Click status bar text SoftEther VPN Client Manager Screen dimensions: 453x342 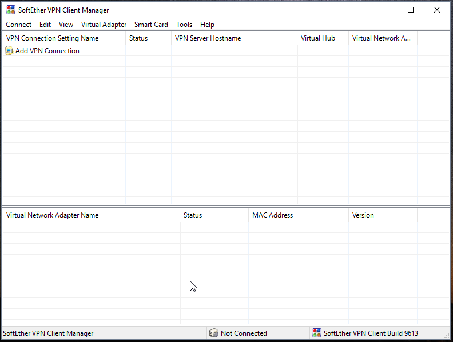pyautogui.click(x=48, y=333)
